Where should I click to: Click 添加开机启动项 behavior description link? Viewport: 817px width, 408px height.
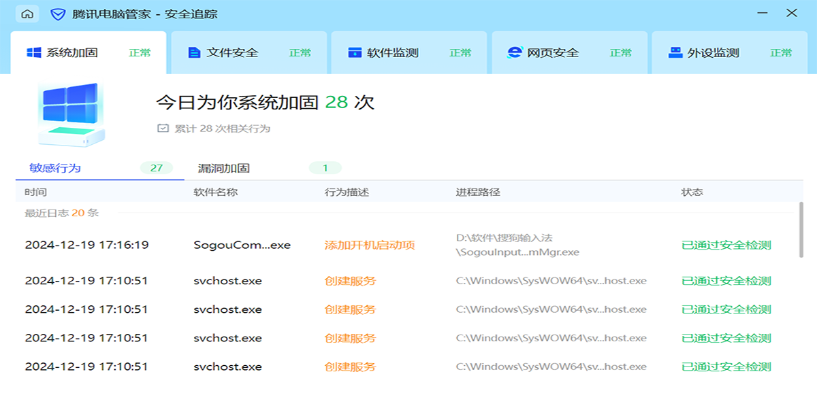click(x=370, y=245)
